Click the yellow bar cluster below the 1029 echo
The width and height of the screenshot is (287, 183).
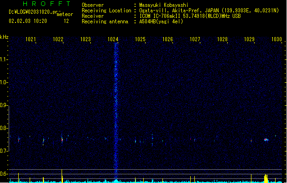pyautogui.click(x=266, y=178)
